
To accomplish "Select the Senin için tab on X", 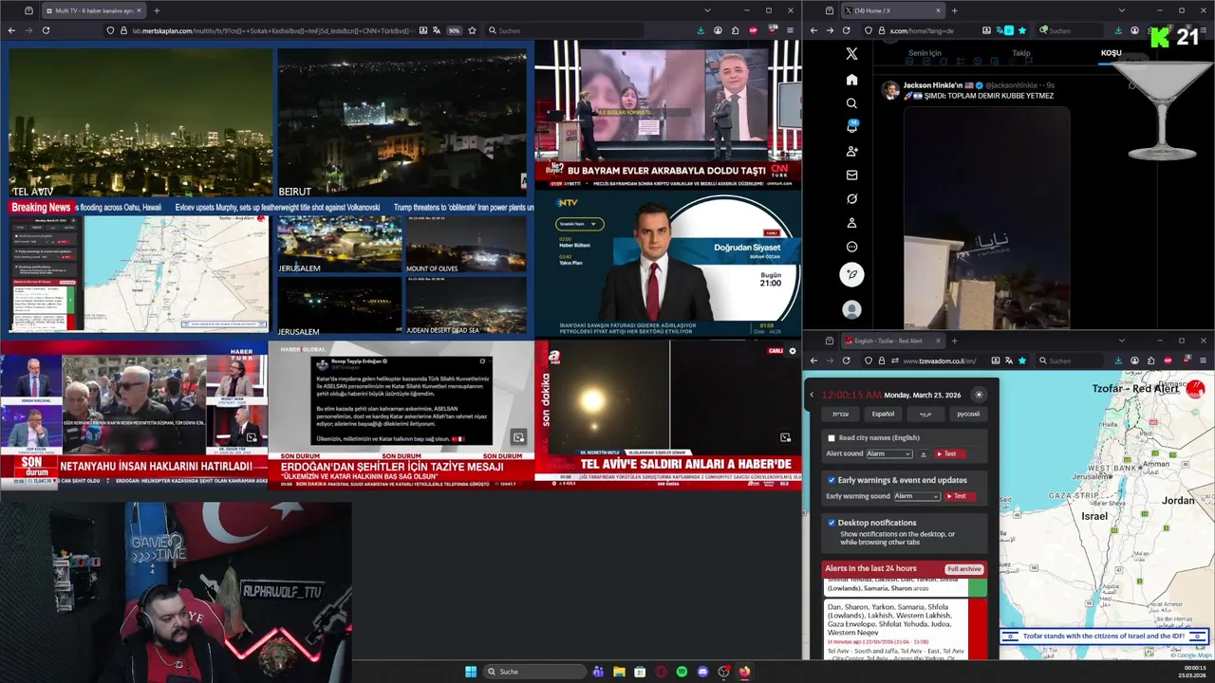I will tap(925, 53).
